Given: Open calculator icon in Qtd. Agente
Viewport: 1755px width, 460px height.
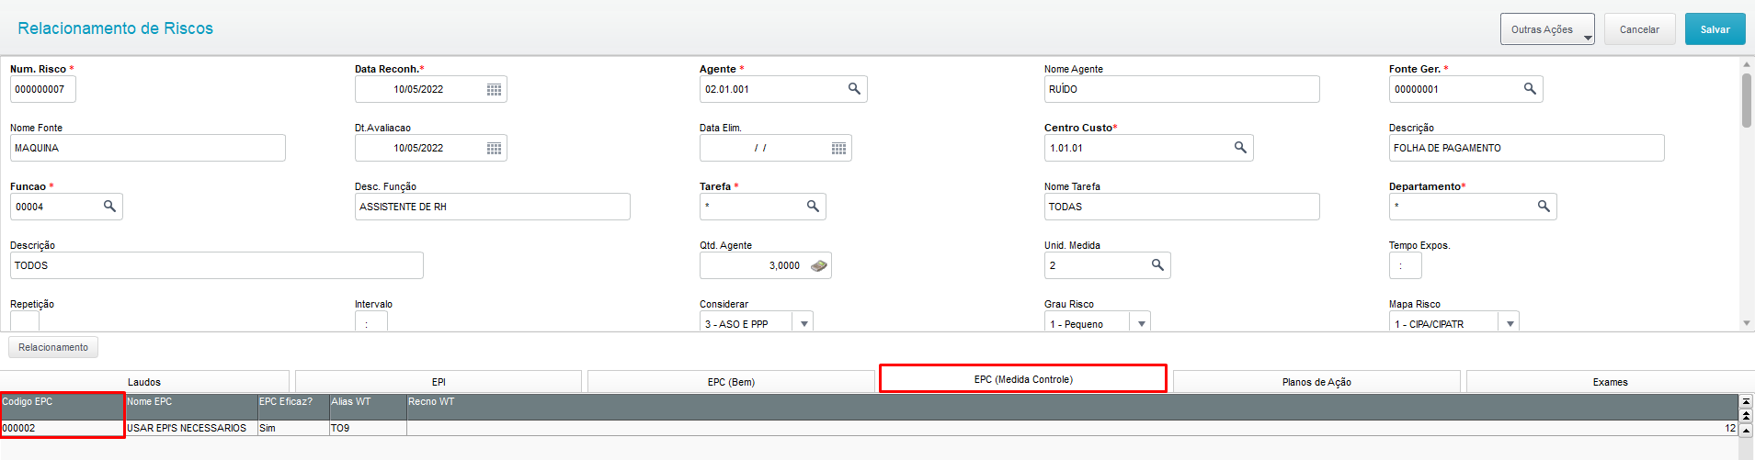Looking at the screenshot, I should (x=818, y=265).
